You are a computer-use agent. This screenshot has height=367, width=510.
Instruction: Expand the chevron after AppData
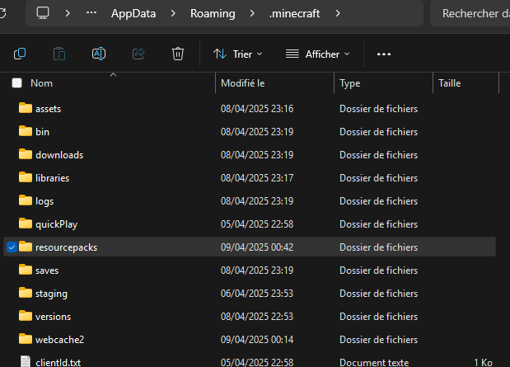point(173,13)
